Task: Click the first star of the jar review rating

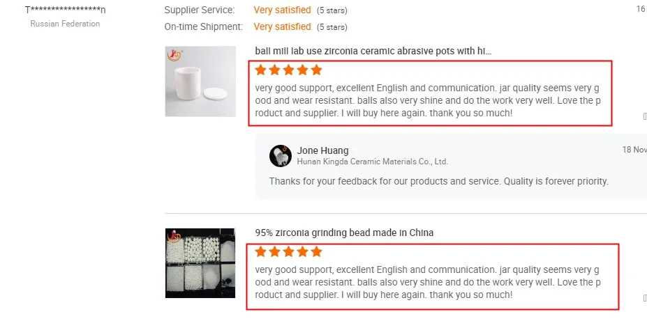Action: [260, 70]
